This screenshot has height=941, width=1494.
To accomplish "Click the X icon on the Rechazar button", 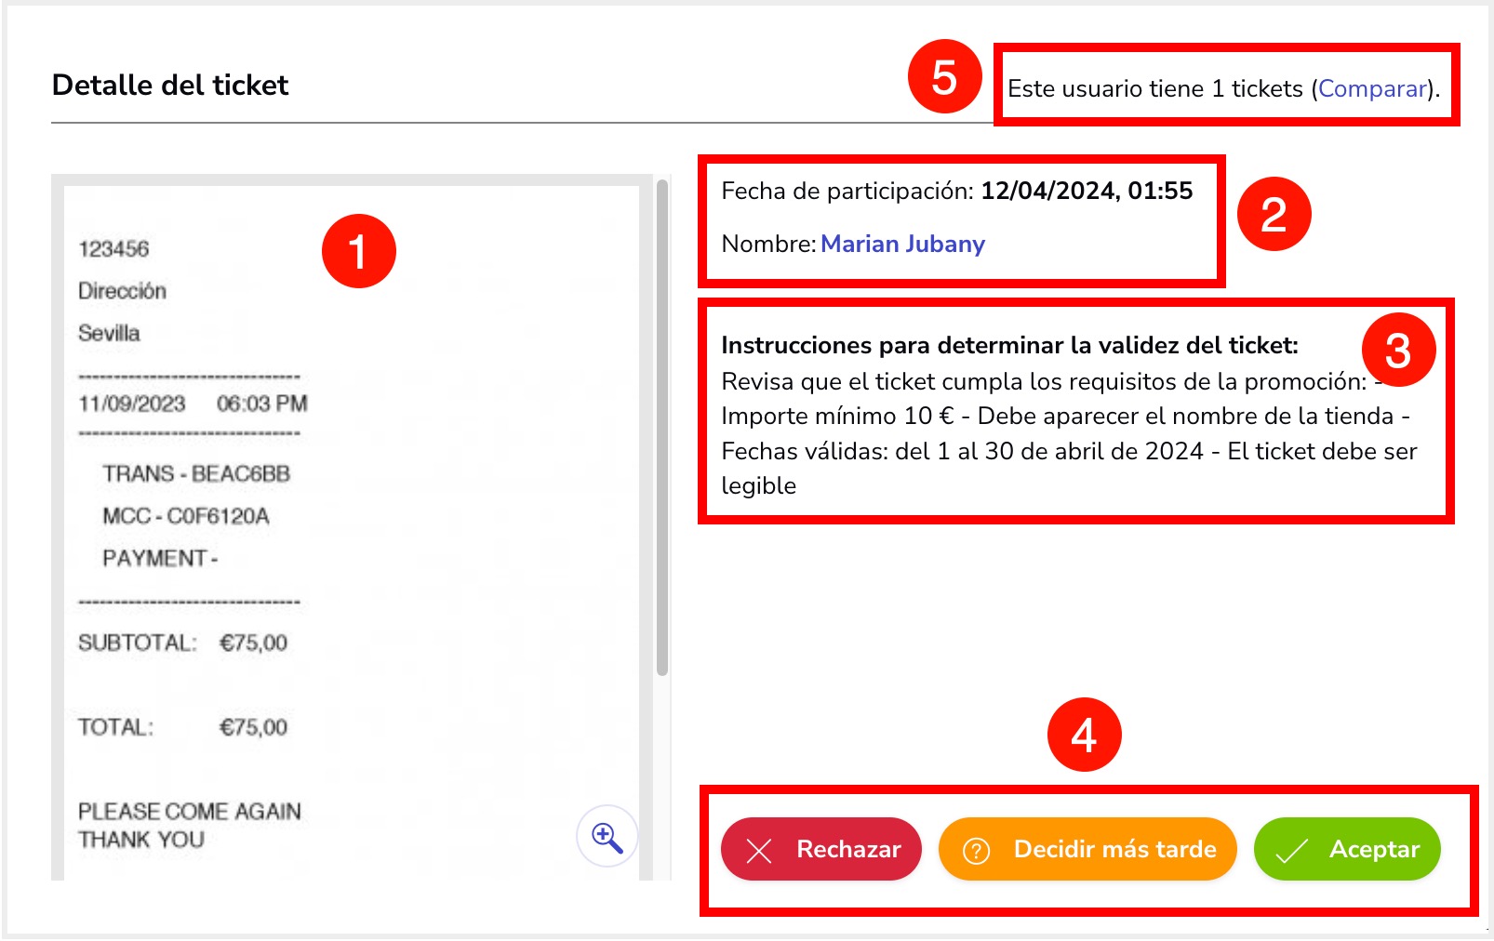I will pos(759,850).
